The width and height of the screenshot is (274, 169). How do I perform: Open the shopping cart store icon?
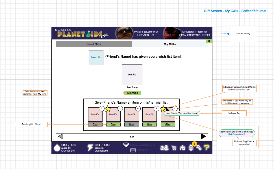(174, 148)
